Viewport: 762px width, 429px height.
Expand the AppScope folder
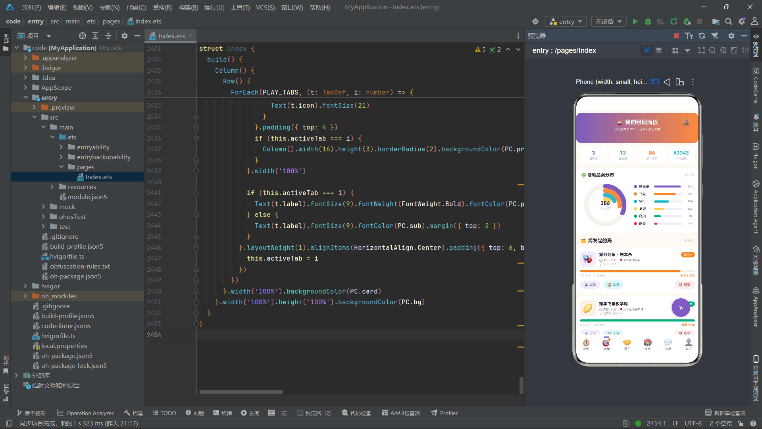[x=25, y=87]
